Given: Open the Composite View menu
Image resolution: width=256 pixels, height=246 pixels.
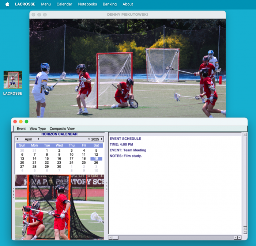Looking at the screenshot, I should point(62,129).
